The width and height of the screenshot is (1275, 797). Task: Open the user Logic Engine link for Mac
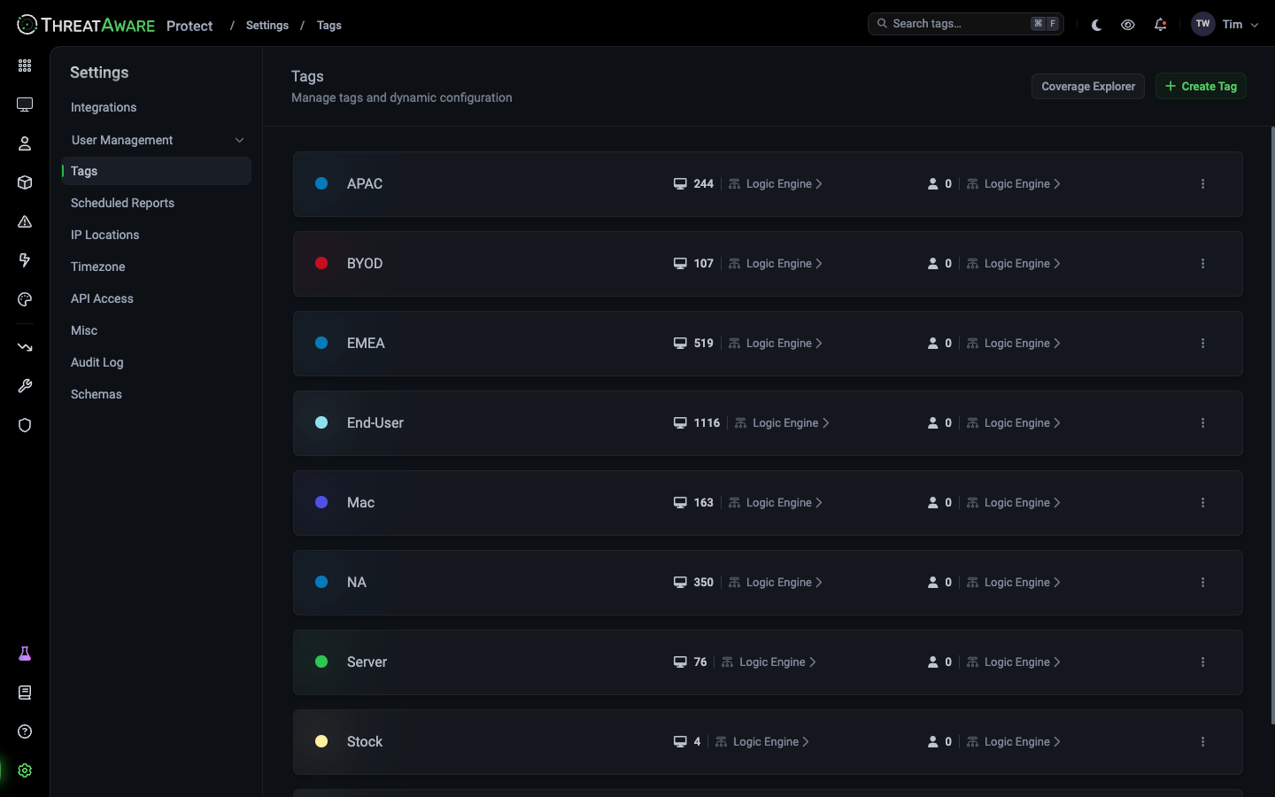pos(1013,503)
